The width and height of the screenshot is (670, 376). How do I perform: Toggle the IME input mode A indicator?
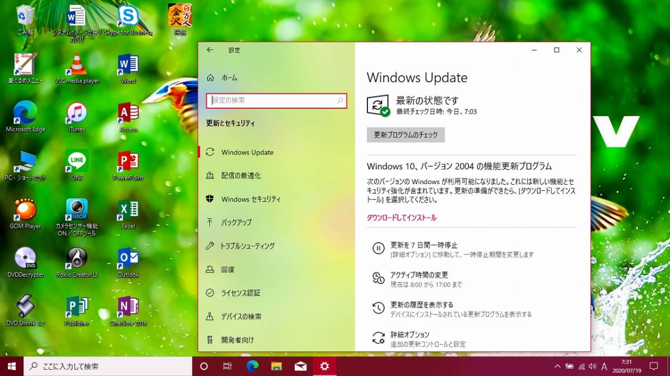point(604,367)
